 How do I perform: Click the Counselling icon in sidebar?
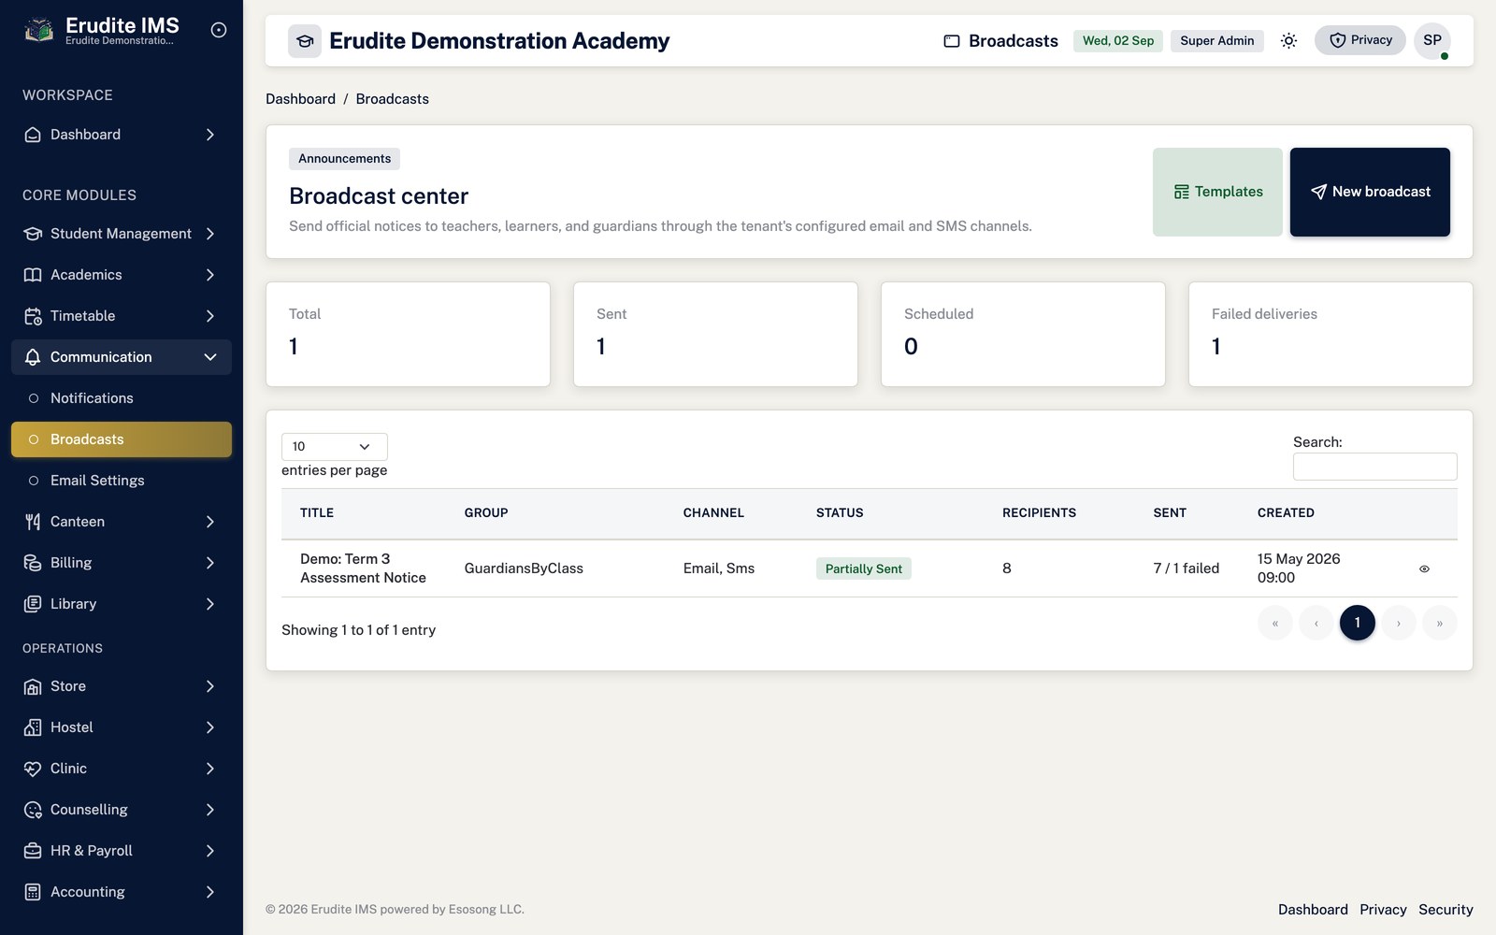pos(33,810)
